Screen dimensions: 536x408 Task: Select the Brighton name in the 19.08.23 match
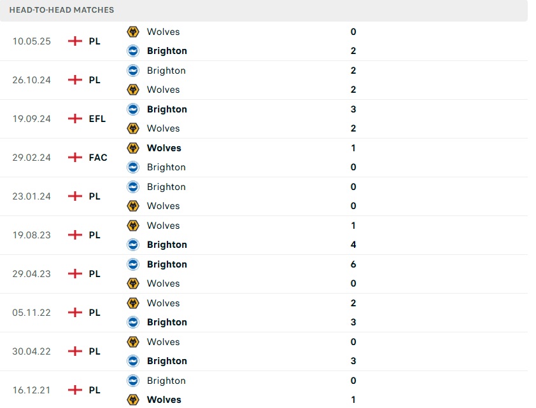(167, 245)
